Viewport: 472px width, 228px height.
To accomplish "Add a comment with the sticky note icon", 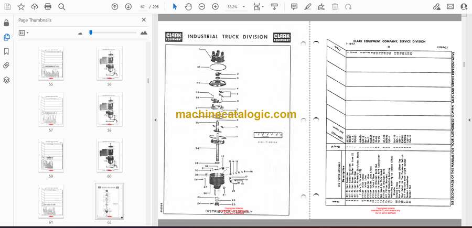I will coord(294,7).
